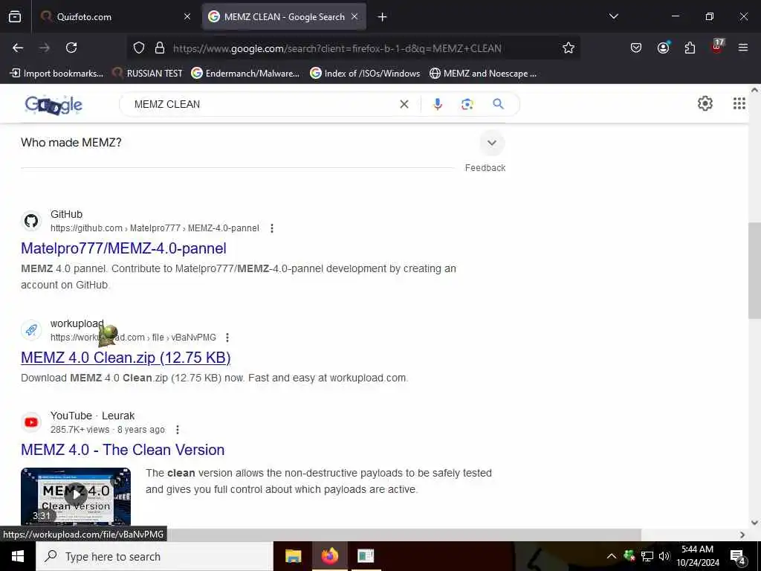
Task: Play the MEMZ 4.0 Clean Version video thumbnail
Action: (x=76, y=496)
